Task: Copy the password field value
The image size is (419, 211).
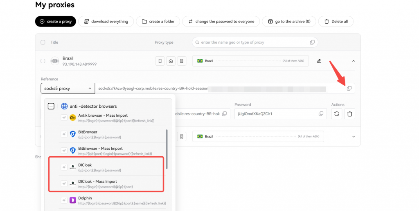Action: 321,114
